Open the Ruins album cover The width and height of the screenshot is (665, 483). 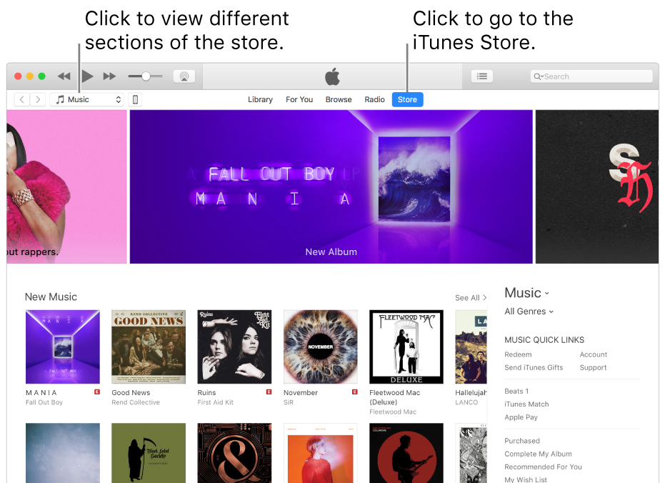pyautogui.click(x=234, y=347)
